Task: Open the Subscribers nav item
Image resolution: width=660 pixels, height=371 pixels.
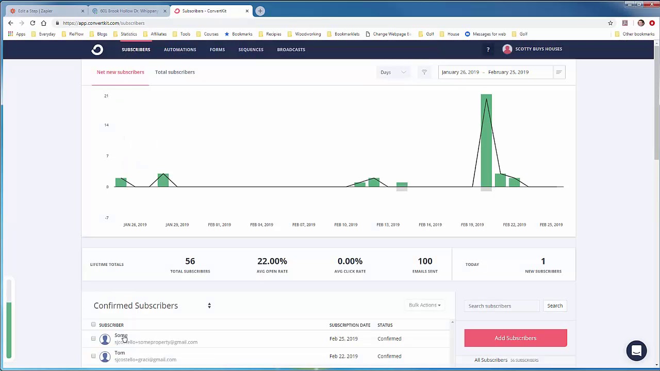Action: tap(136, 49)
